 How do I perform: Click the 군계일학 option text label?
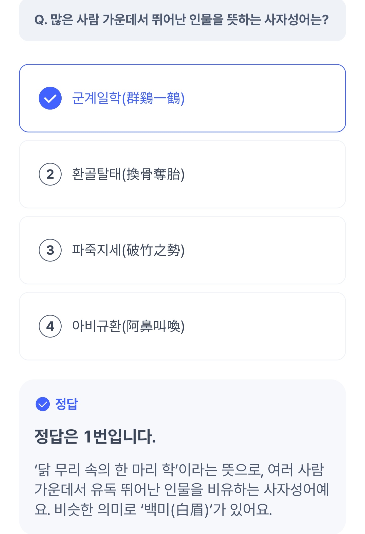tap(128, 98)
